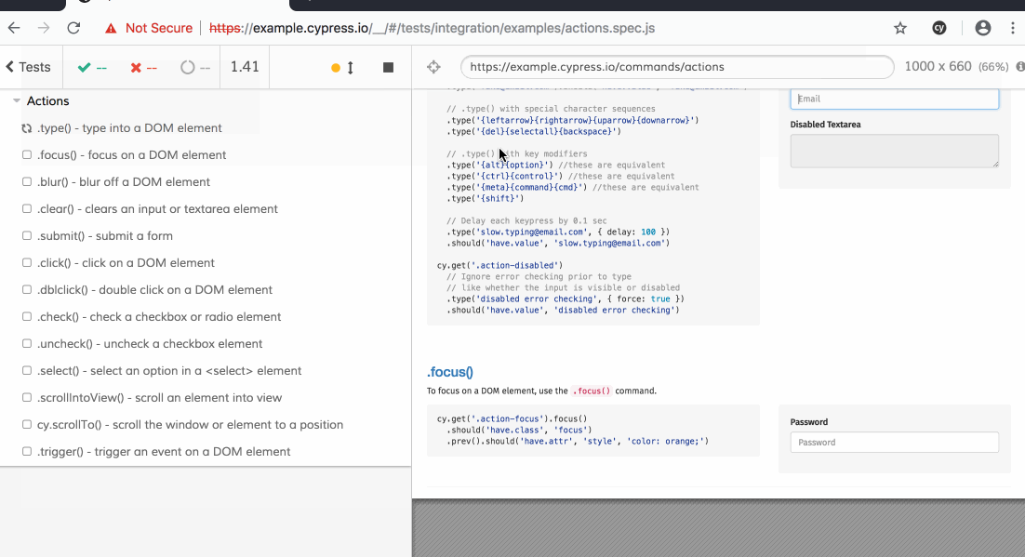Open the .click() test entry
Viewport: 1025px width, 557px height.
pyautogui.click(x=126, y=263)
